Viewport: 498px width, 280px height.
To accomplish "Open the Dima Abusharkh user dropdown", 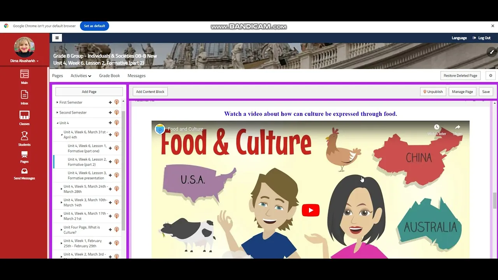I will point(24,61).
